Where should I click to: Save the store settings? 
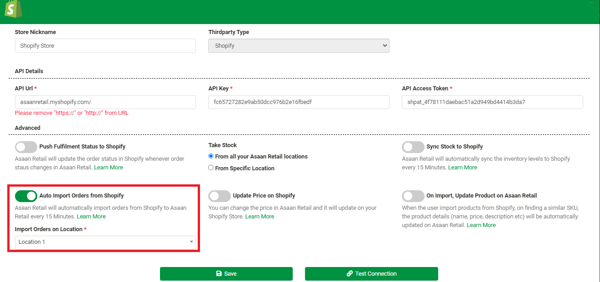tap(226, 274)
